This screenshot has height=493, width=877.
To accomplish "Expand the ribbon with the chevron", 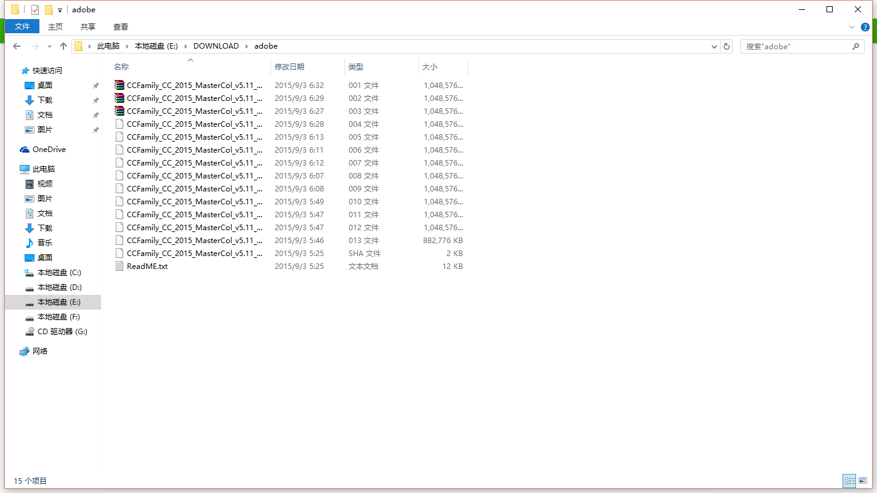I will tap(852, 27).
